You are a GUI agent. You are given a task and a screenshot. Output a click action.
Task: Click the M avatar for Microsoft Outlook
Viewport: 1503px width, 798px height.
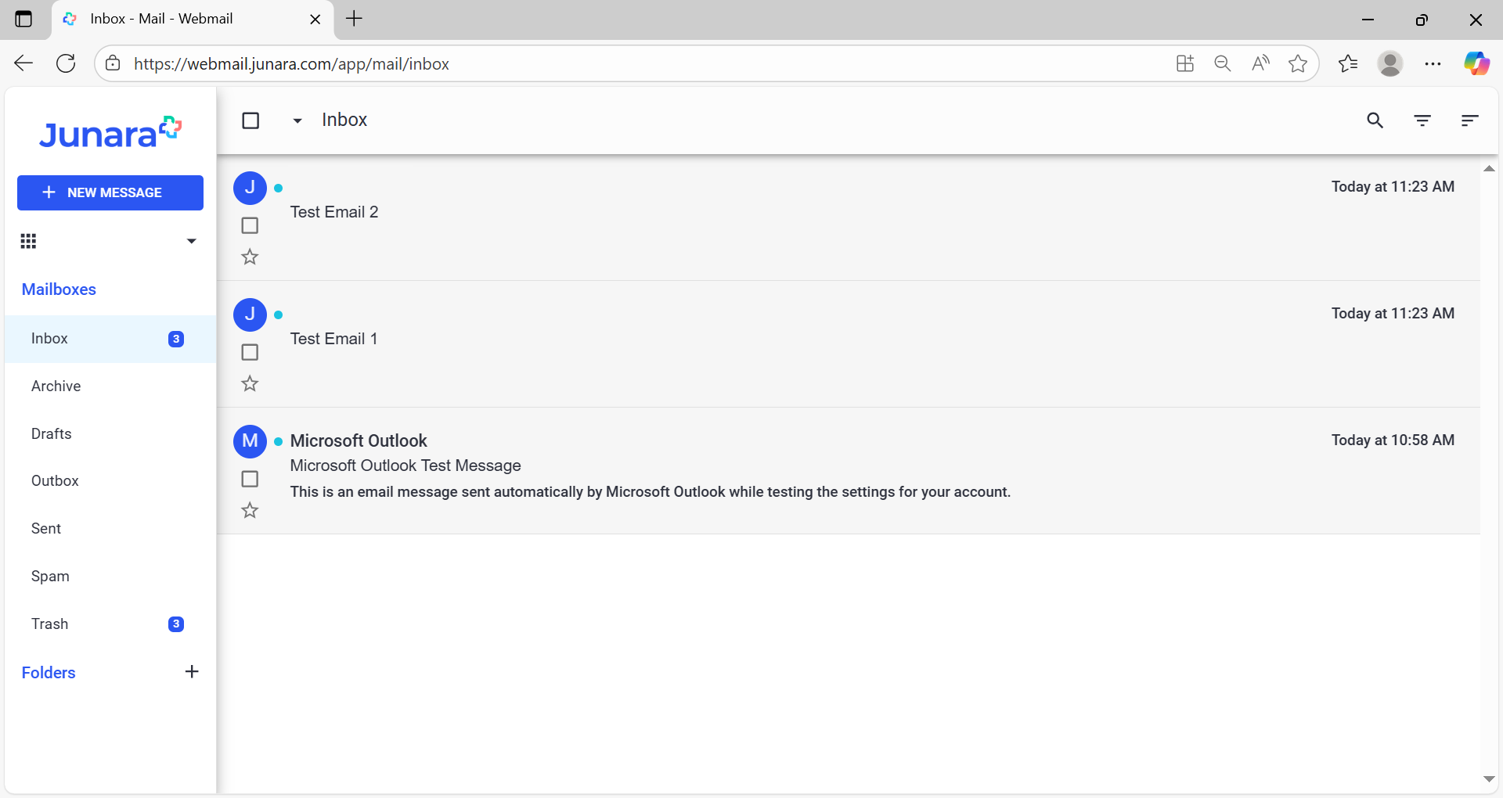tap(250, 441)
